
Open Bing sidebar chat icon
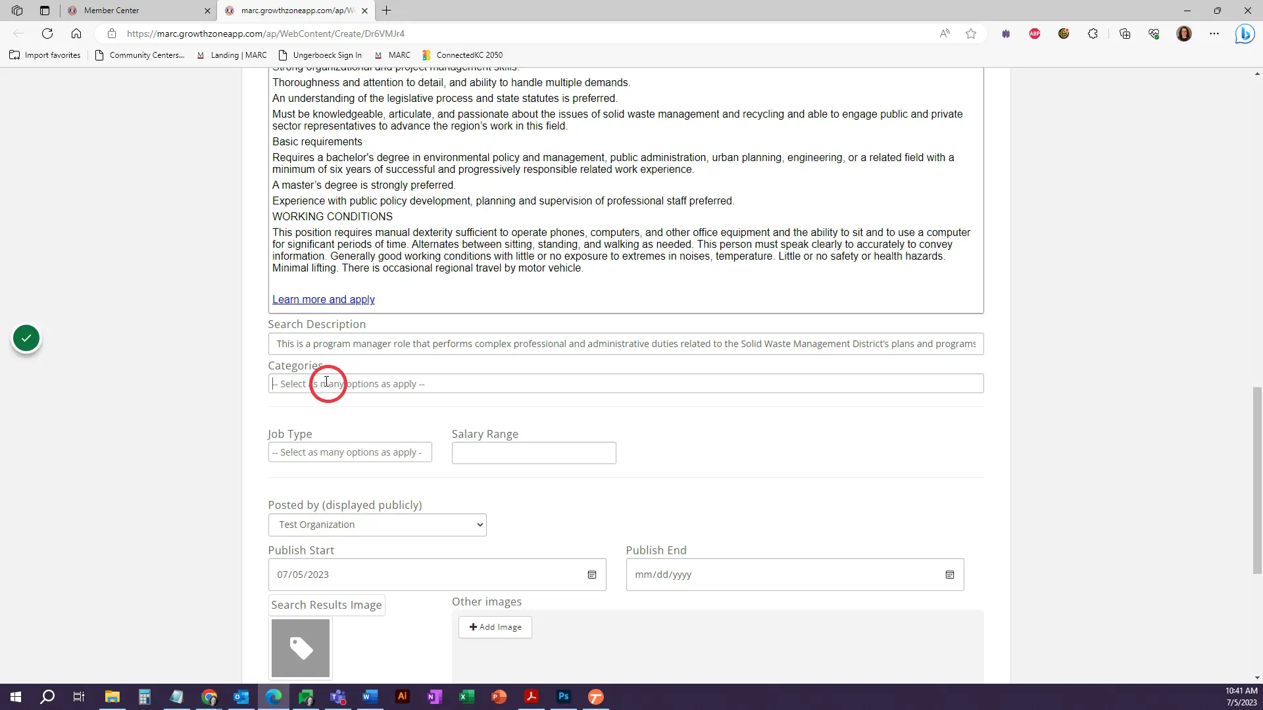click(x=1245, y=34)
